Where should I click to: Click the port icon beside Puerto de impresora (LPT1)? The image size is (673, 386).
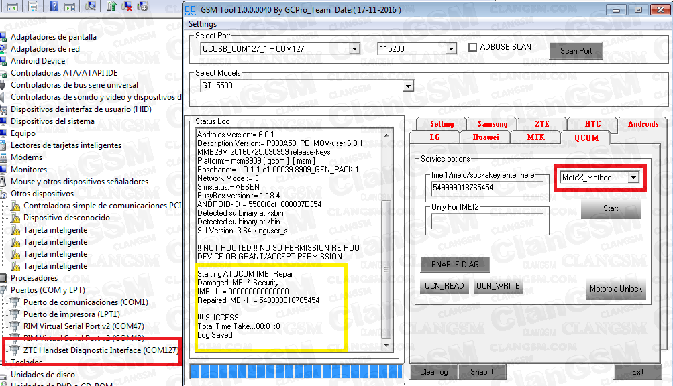(x=15, y=314)
